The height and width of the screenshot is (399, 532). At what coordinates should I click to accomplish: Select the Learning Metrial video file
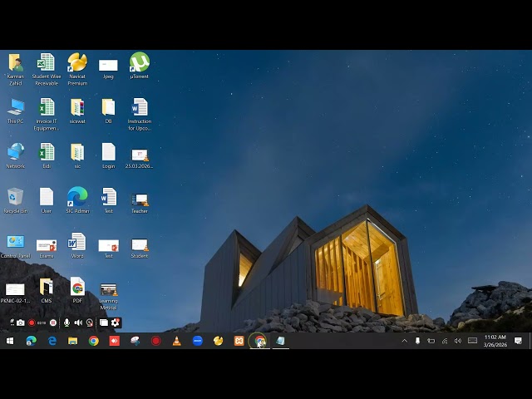(x=108, y=297)
